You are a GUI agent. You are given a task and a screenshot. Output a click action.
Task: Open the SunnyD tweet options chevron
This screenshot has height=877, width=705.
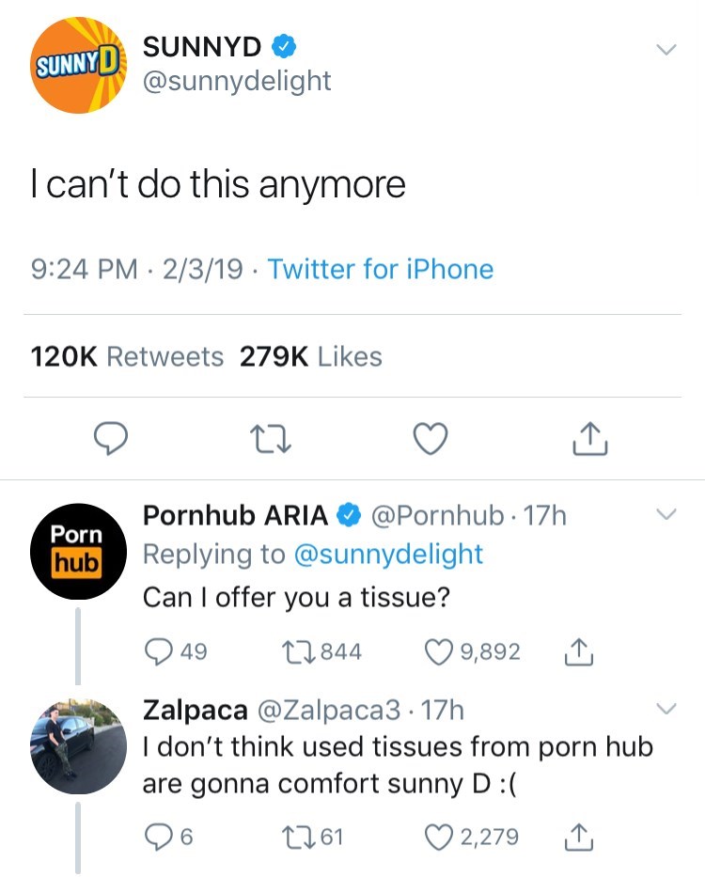[666, 49]
